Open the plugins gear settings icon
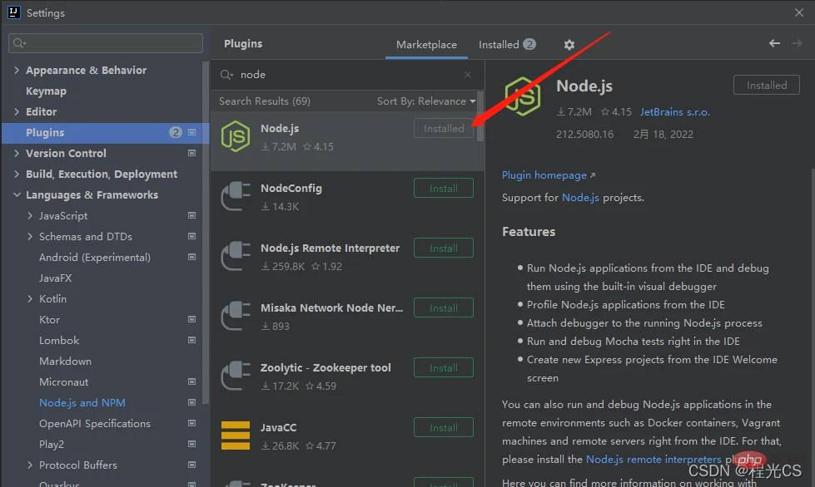This screenshot has height=487, width=815. coord(569,45)
